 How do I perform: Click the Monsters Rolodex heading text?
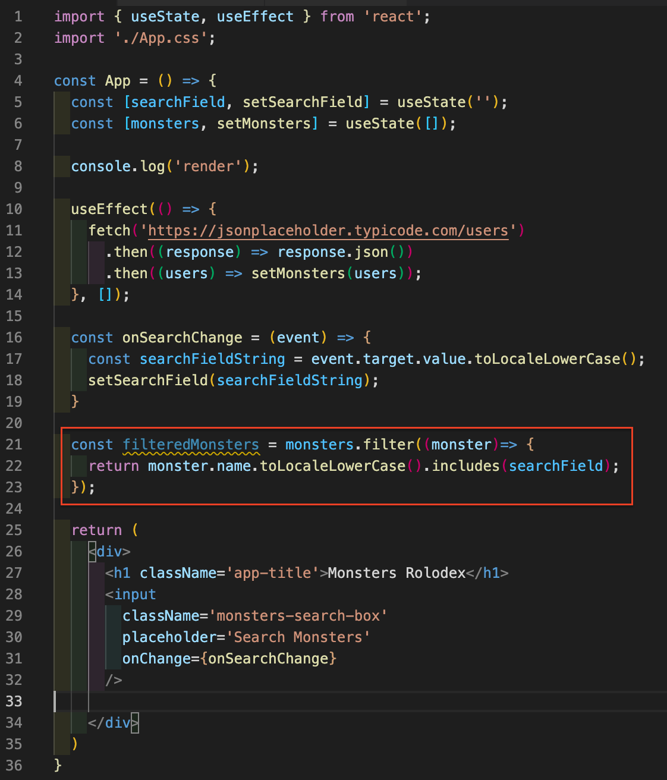click(397, 573)
